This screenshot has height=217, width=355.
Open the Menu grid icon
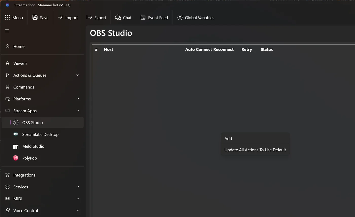[x=7, y=17]
